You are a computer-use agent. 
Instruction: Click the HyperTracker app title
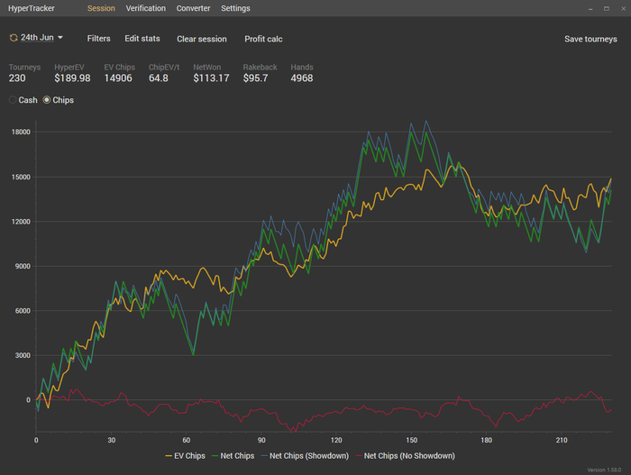click(32, 8)
